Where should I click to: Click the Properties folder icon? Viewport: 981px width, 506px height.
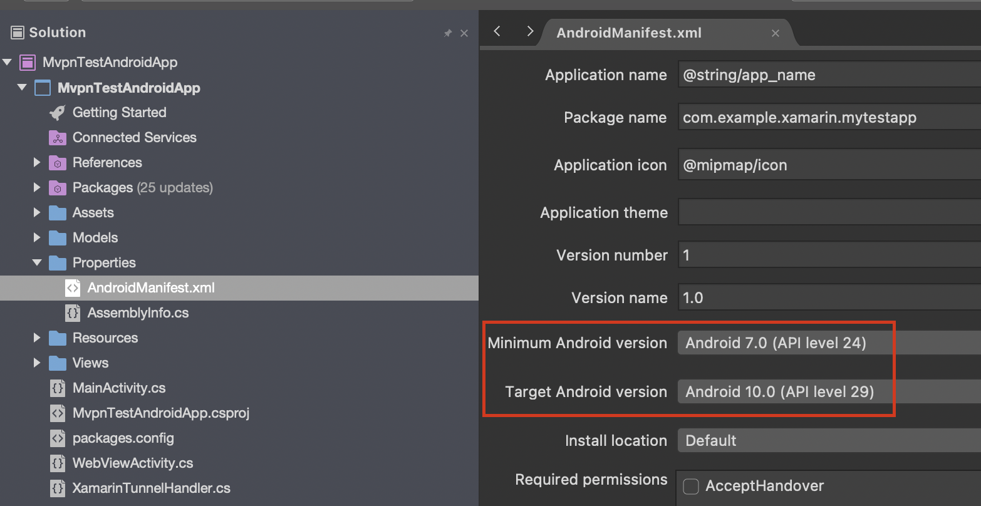pos(57,263)
